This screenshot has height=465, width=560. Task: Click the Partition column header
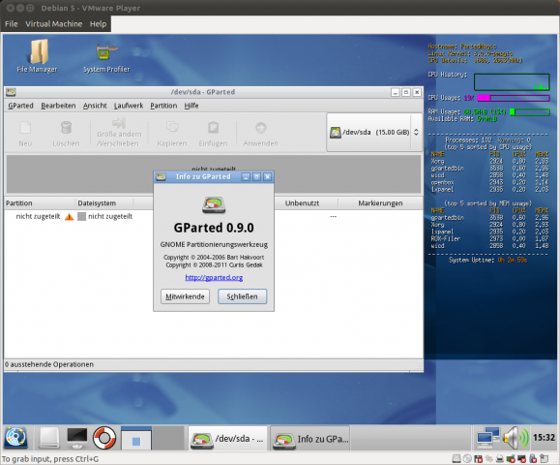coord(40,203)
